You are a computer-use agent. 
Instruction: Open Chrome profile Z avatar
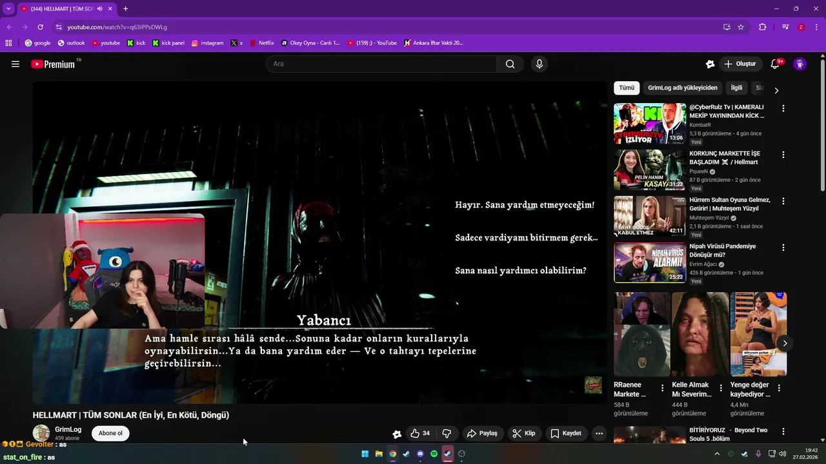click(801, 27)
